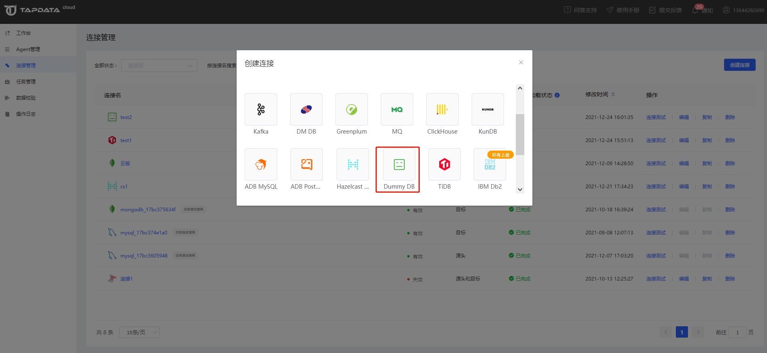Pick the TiDB database icon
This screenshot has height=353, width=767.
pos(444,164)
